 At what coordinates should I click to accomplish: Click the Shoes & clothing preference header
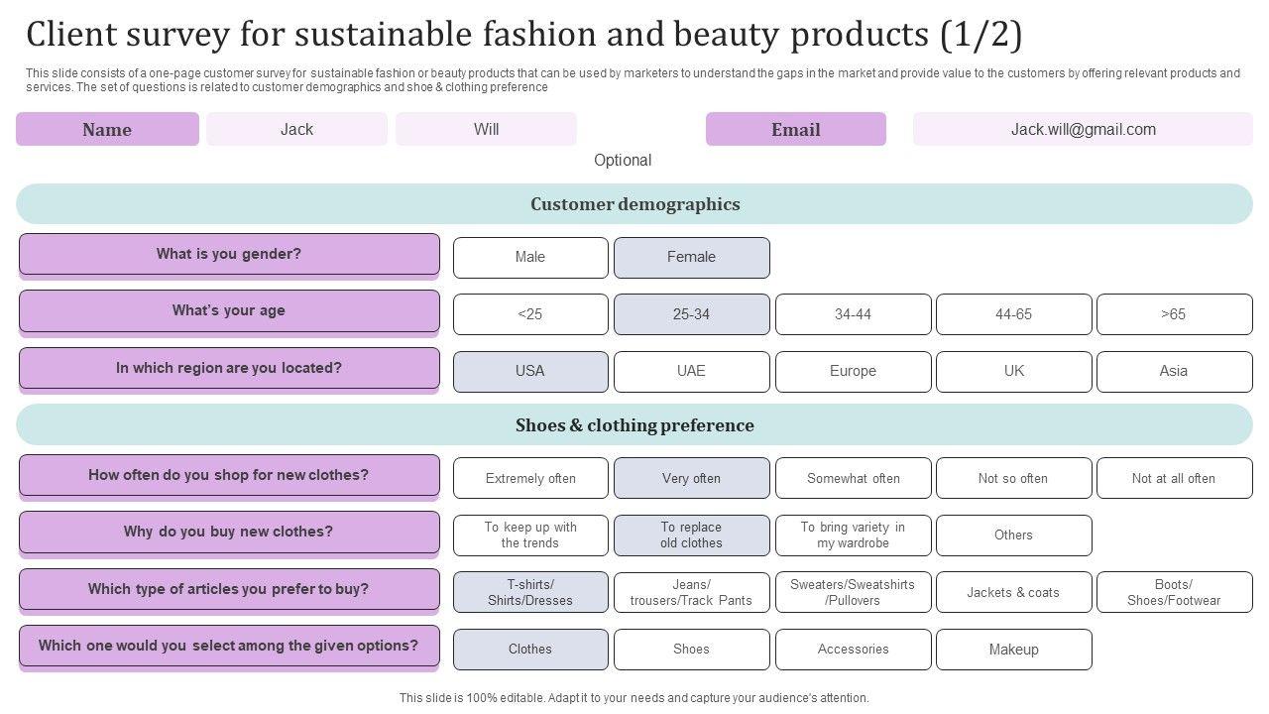(634, 425)
